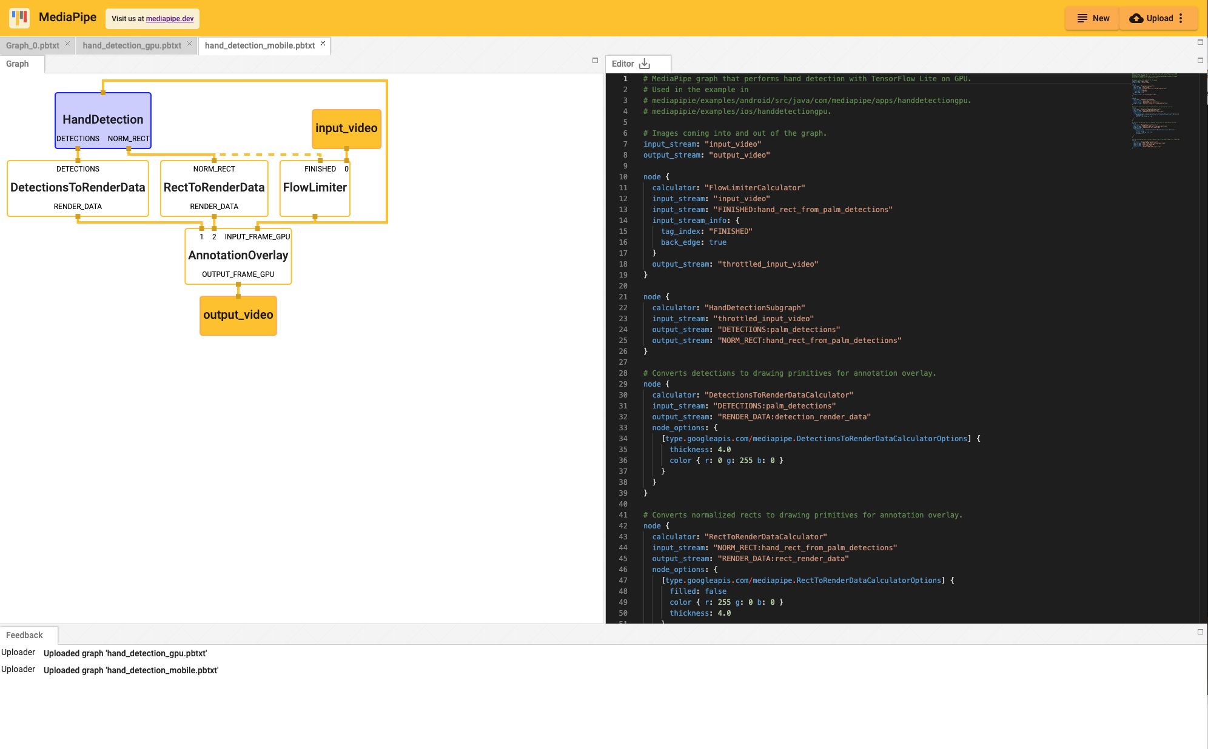Switch to the Graph_0.pbtxt tab
This screenshot has height=749, width=1208.
pos(33,45)
